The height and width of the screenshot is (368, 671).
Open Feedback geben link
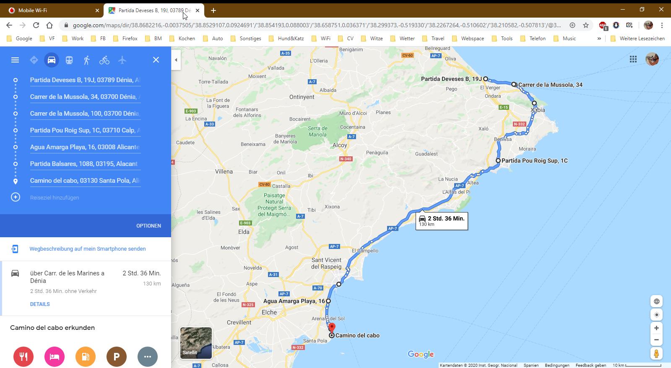590,365
